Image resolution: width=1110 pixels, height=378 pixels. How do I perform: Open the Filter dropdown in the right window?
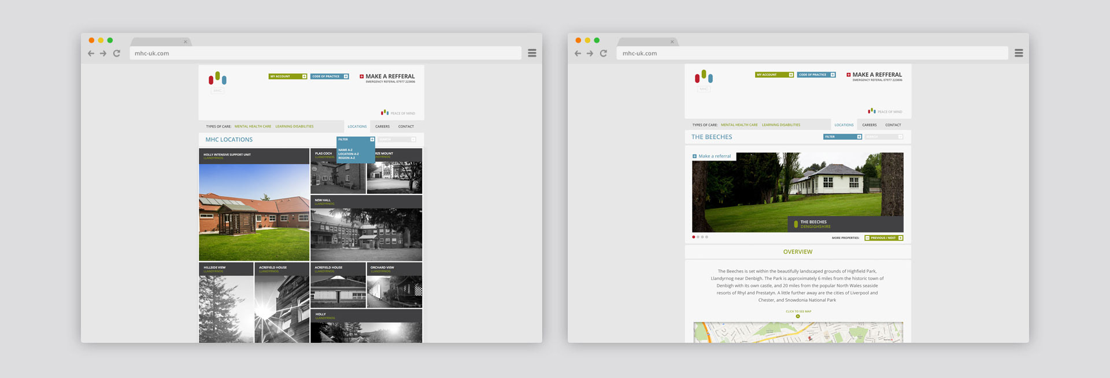tap(843, 137)
